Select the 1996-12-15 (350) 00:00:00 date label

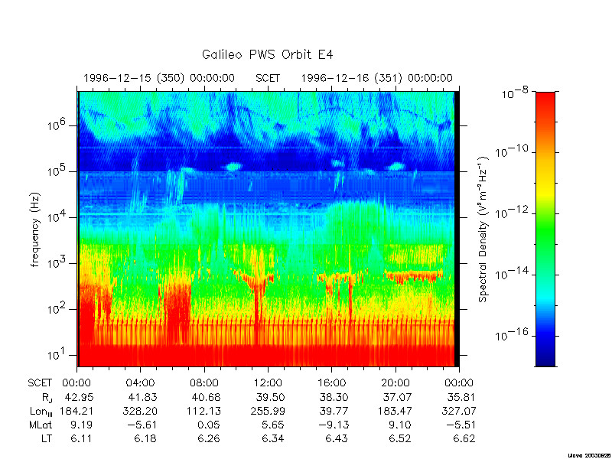tap(159, 78)
